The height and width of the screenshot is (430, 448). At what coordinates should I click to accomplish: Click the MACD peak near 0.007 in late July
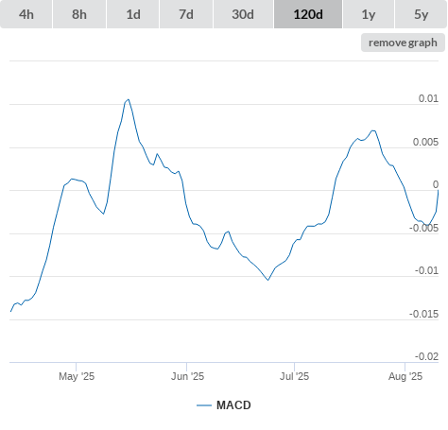pyautogui.click(x=373, y=130)
